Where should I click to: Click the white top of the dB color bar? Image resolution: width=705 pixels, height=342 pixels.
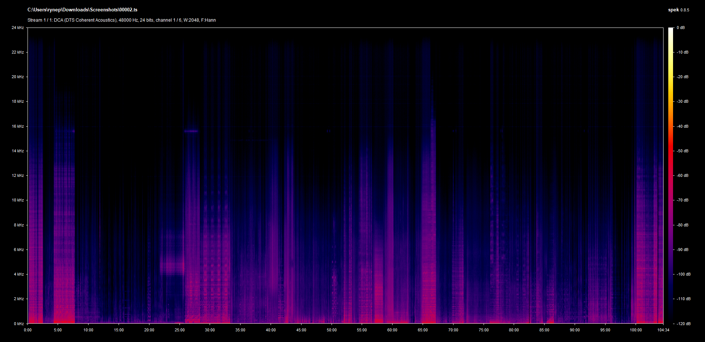tap(671, 29)
